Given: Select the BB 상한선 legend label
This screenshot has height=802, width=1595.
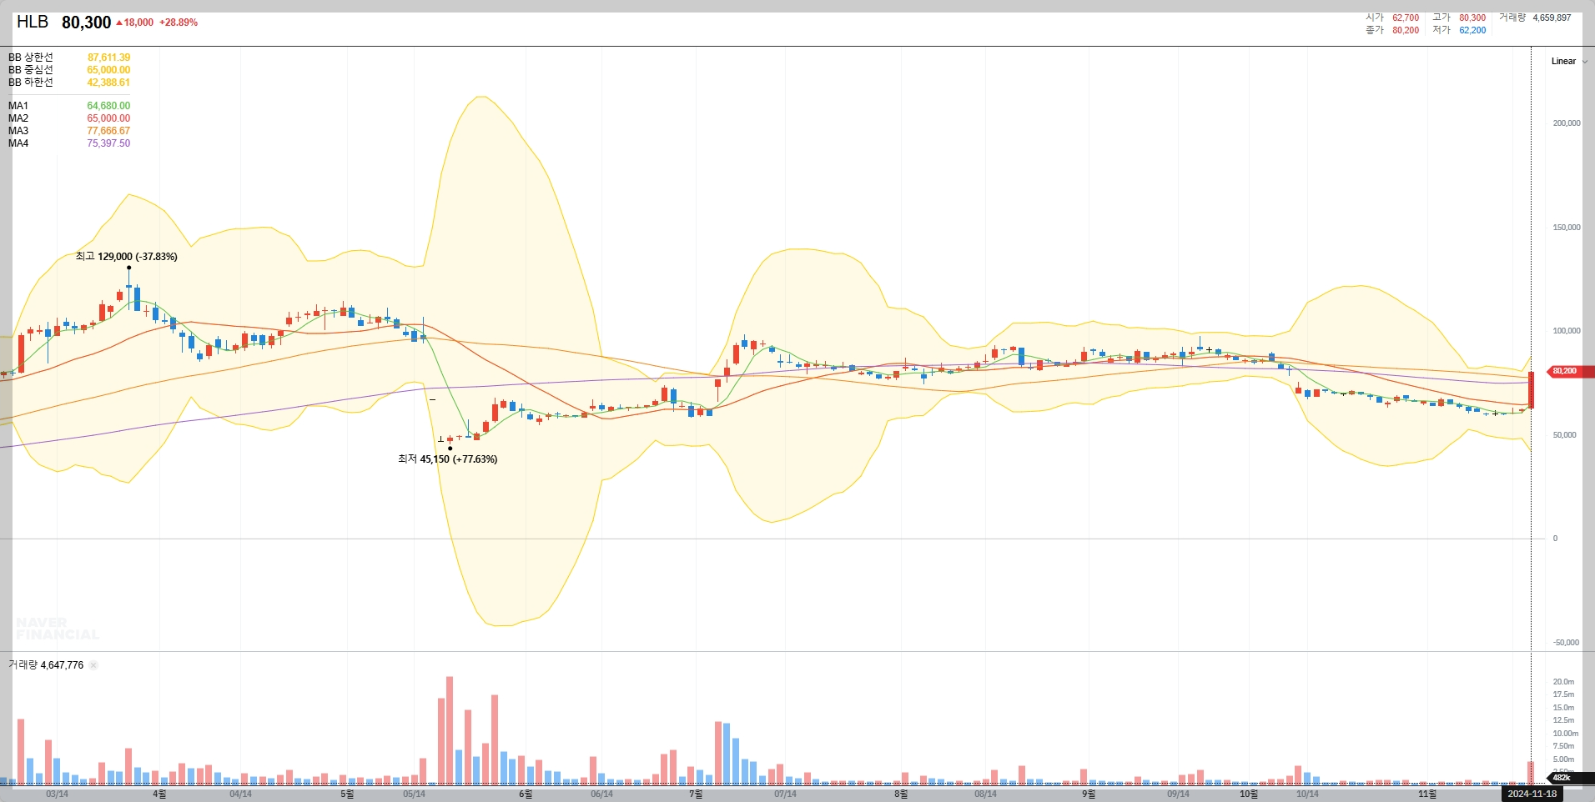Looking at the screenshot, I should coord(31,58).
